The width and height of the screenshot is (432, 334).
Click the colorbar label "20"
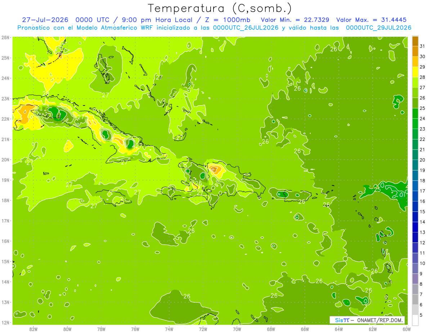(x=423, y=160)
